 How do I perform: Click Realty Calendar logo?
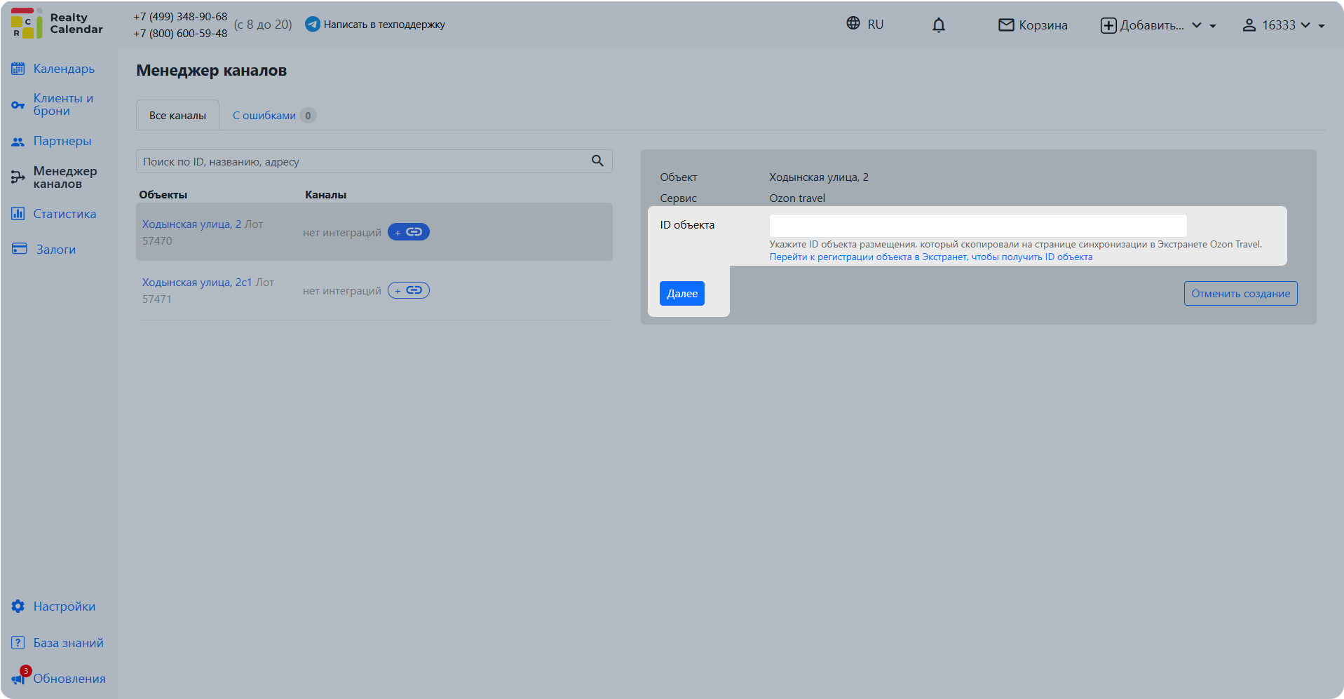(x=57, y=24)
